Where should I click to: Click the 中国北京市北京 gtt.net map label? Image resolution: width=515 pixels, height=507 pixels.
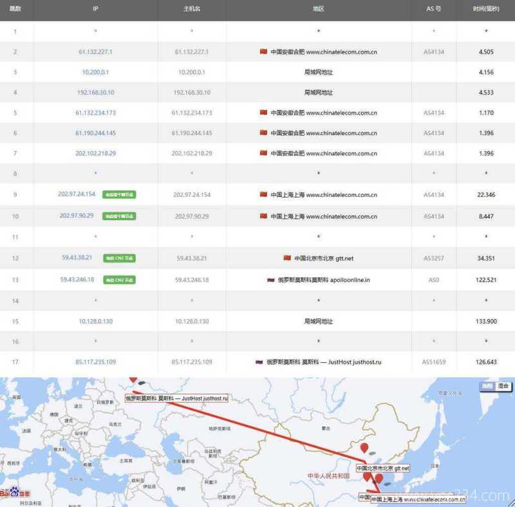pyautogui.click(x=384, y=468)
